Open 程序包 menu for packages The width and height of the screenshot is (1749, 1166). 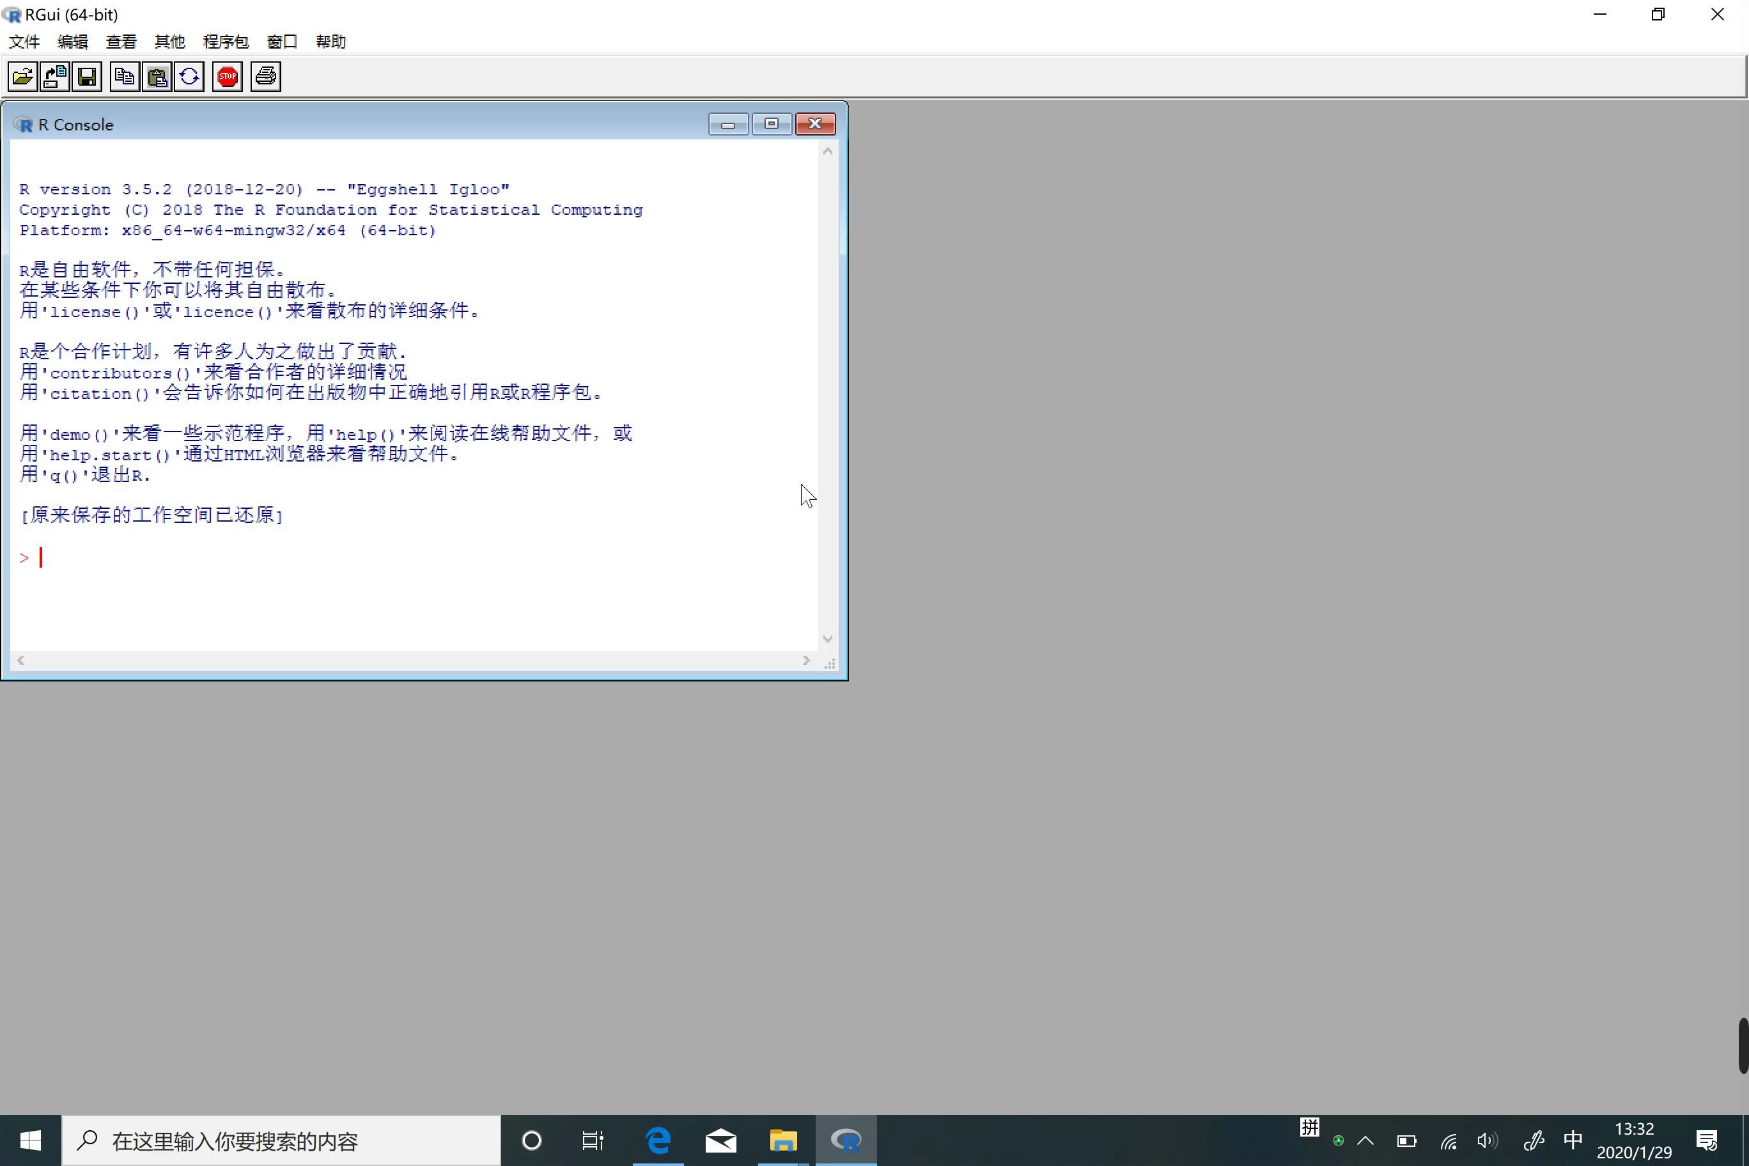point(225,40)
